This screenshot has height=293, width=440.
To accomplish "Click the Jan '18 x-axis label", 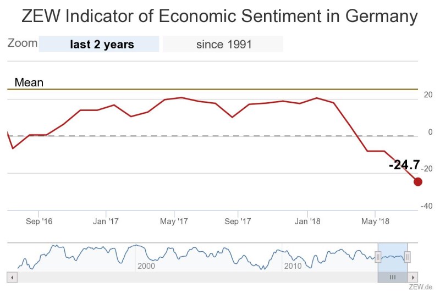I will 307,222.
